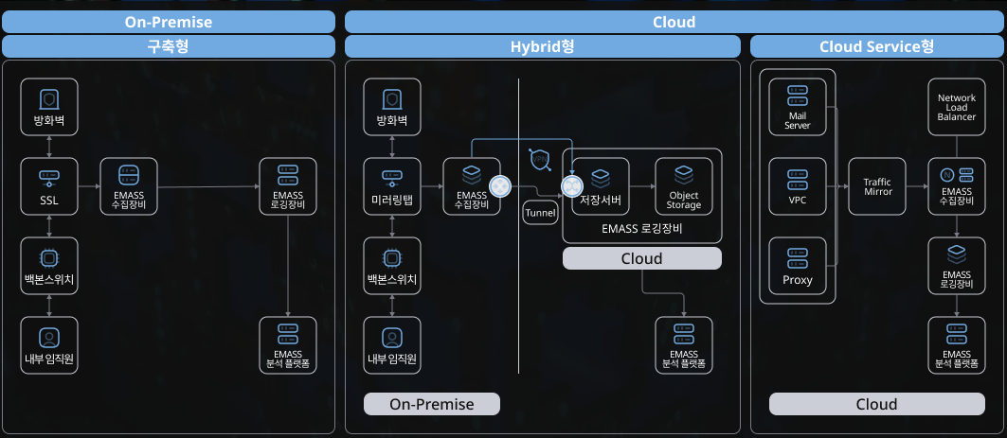Select the Cloud Service형 header tab

click(876, 46)
